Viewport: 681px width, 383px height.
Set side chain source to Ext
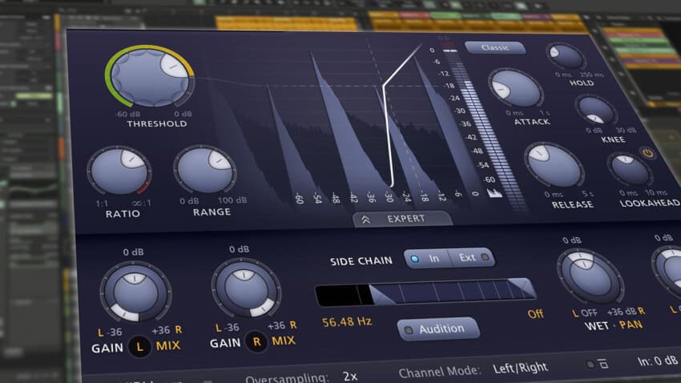tap(472, 257)
